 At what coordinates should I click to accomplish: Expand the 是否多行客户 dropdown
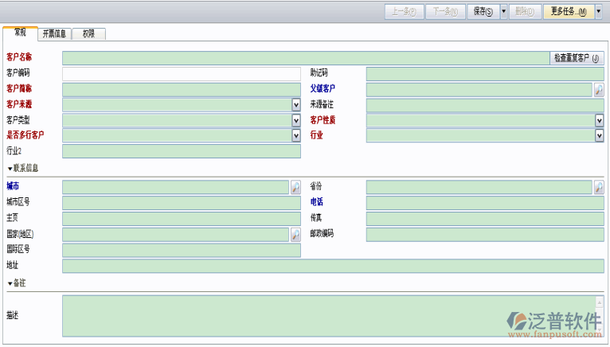295,135
